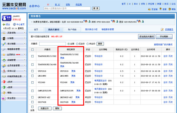The height and width of the screenshot is (113, 177).
Task: Click the 买家求购 sidebar icon
Action: click(x=4, y=33)
